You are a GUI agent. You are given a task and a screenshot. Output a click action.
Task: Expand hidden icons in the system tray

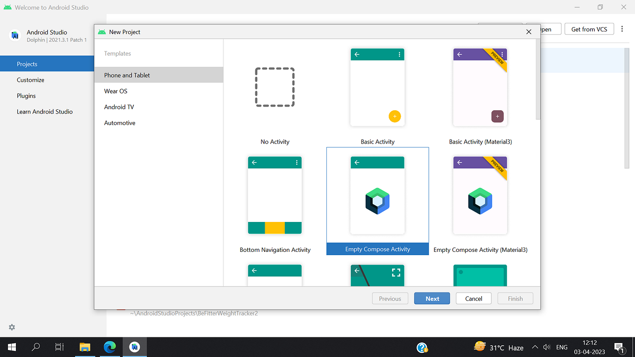coord(535,347)
